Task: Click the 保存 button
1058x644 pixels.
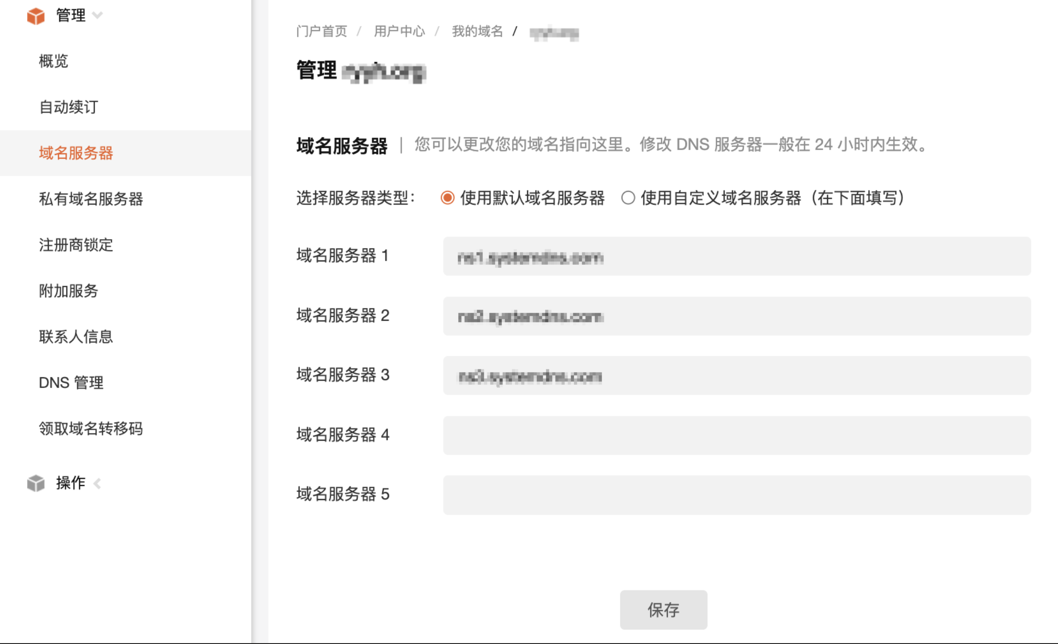Action: [663, 610]
